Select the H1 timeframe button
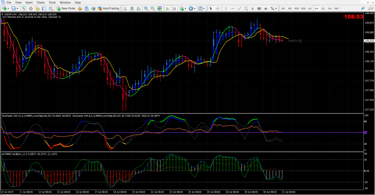 click(310, 8)
